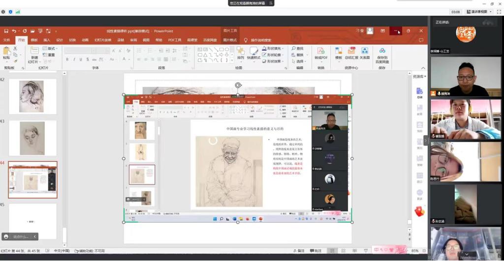The image size is (504, 261).
Task: Select slide 43 thumbnail
Action: tap(32, 138)
